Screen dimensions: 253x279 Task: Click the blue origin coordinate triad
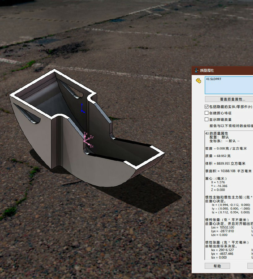[x=82, y=108]
